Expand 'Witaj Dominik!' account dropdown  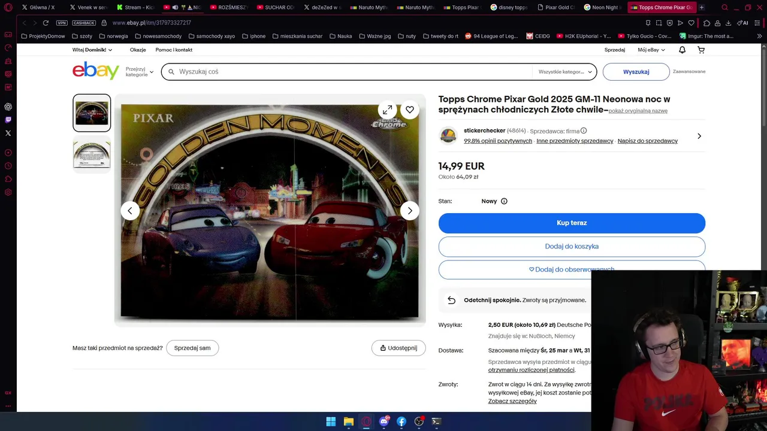pos(92,50)
